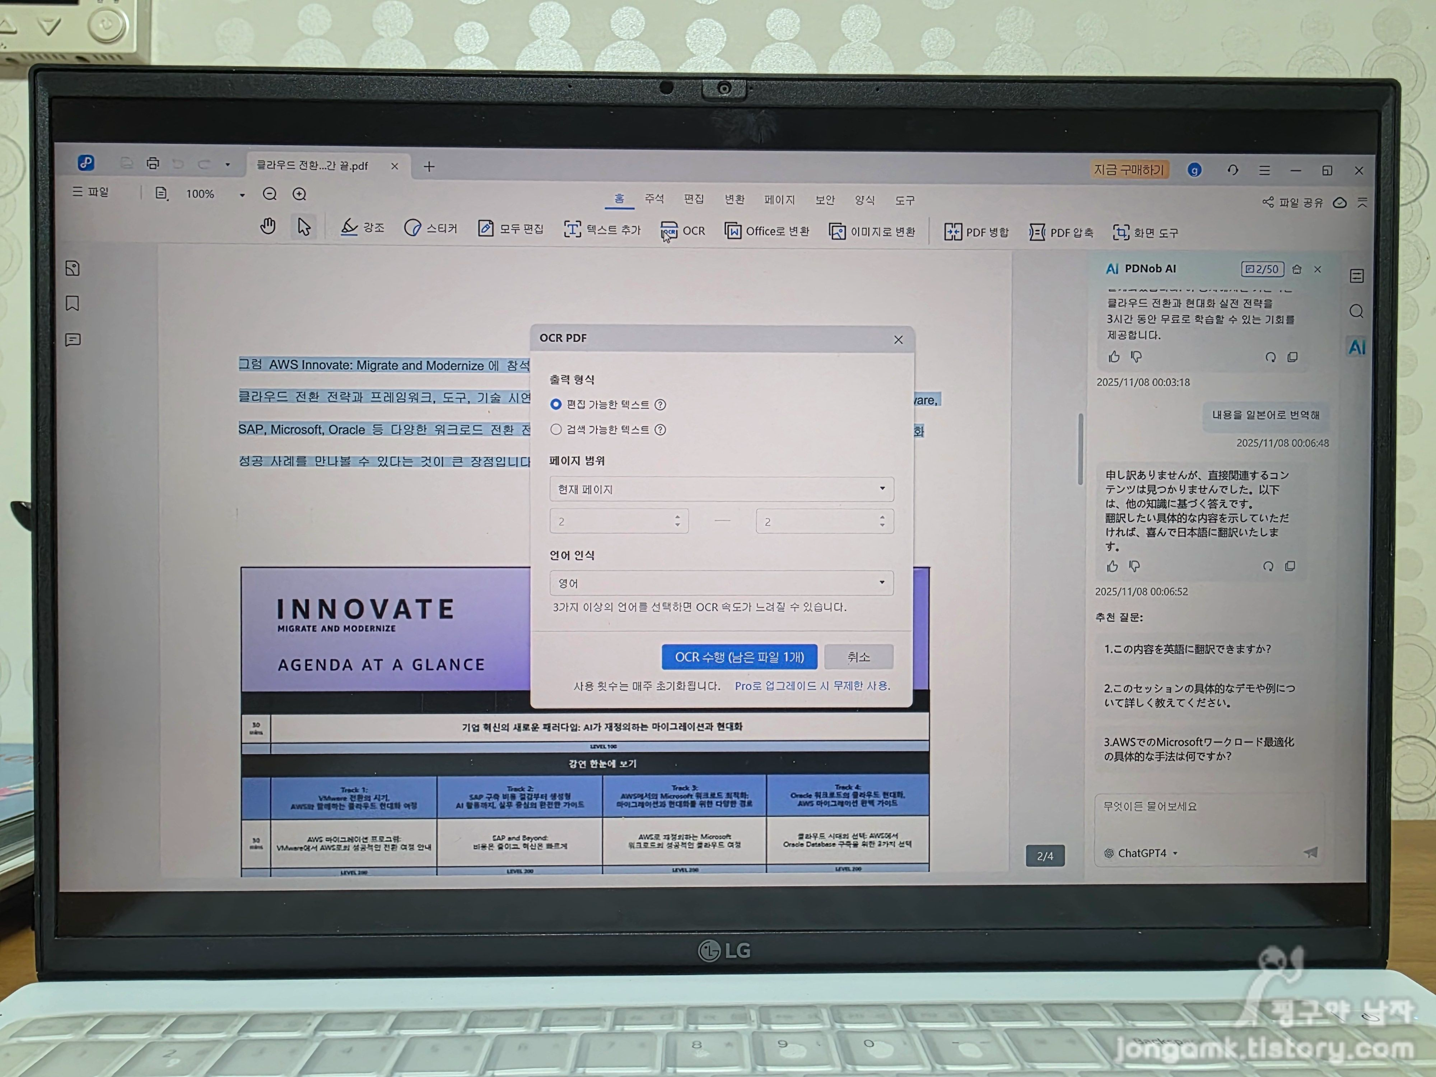Image resolution: width=1436 pixels, height=1077 pixels.
Task: Click the help icon beside 편집 가능한 텍스트
Action: click(660, 404)
